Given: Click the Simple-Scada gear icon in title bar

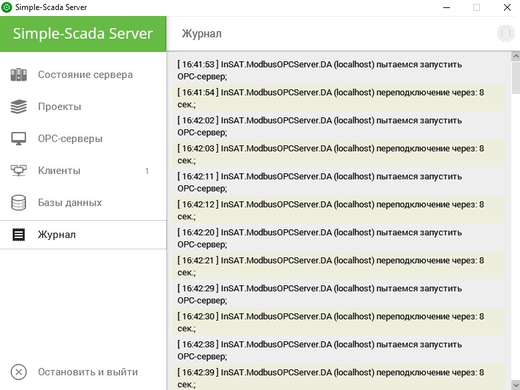Looking at the screenshot, I should coord(7,7).
